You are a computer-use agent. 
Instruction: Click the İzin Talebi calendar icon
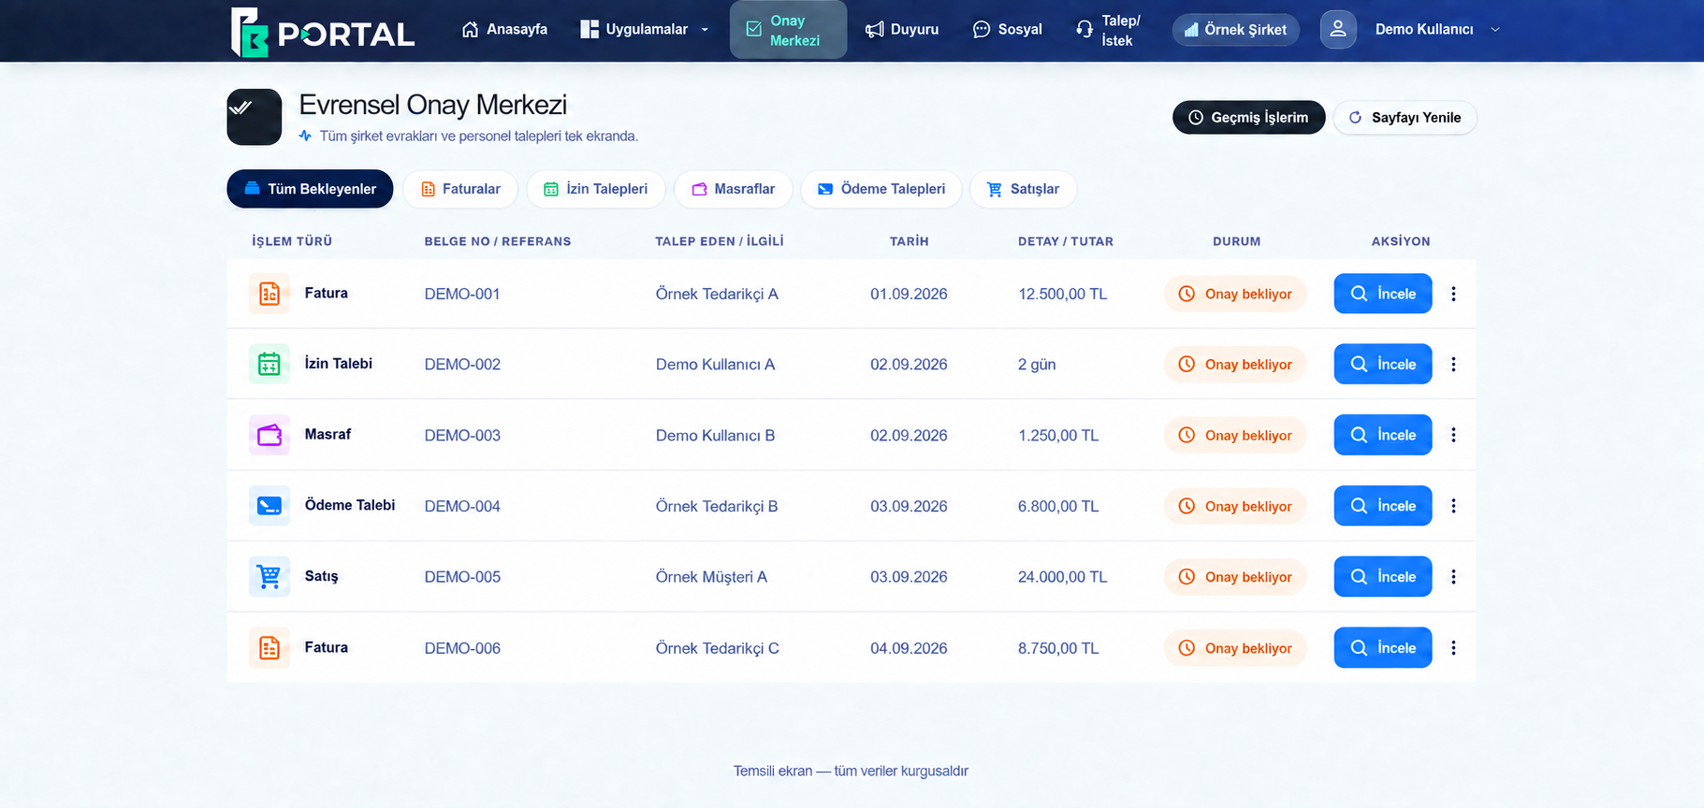[x=269, y=364]
